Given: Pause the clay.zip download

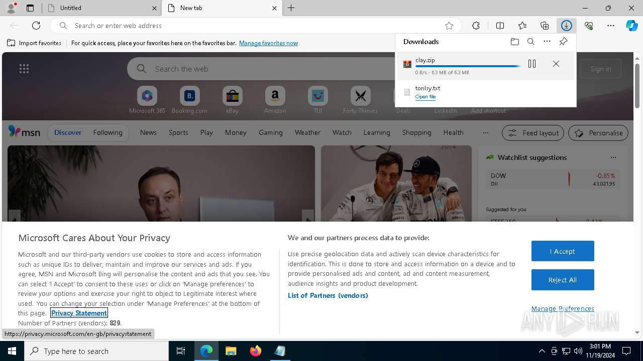Looking at the screenshot, I should point(532,64).
